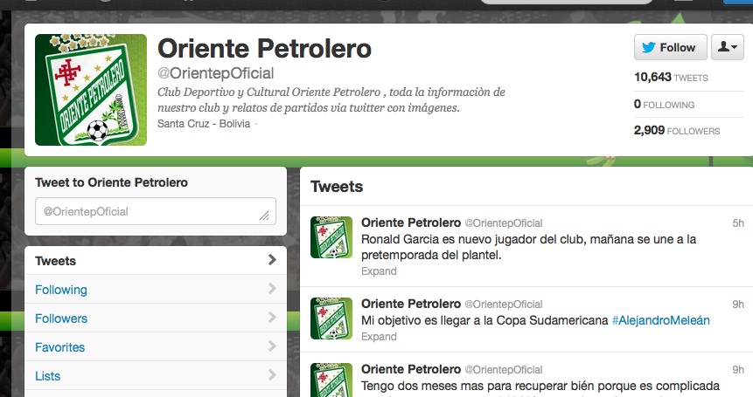This screenshot has width=753, height=397.
Task: Open the 0 Following stat
Action: tap(664, 104)
